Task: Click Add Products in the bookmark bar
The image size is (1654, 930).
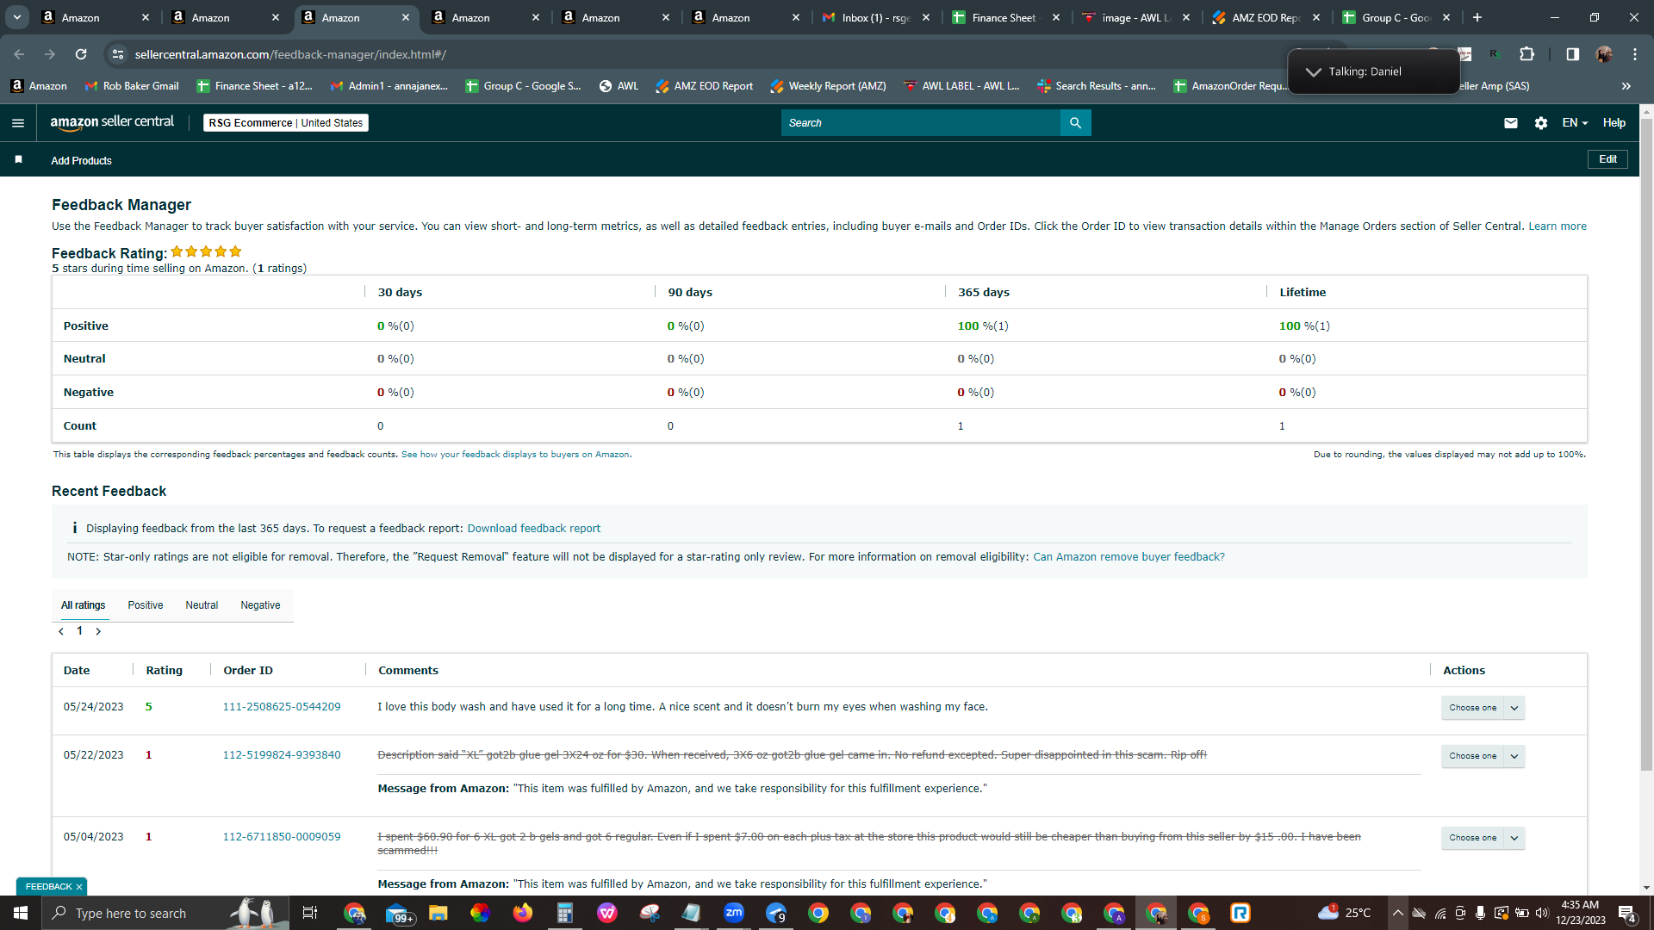Action: pos(81,161)
